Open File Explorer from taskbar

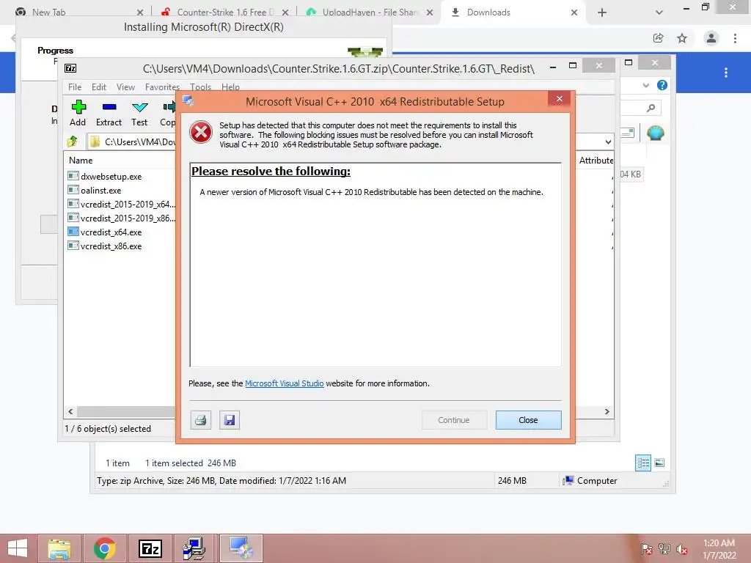pos(59,548)
